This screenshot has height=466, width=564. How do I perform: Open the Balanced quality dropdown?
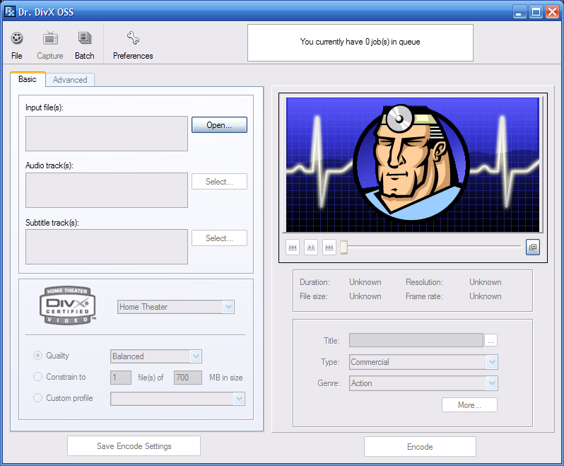[196, 356]
